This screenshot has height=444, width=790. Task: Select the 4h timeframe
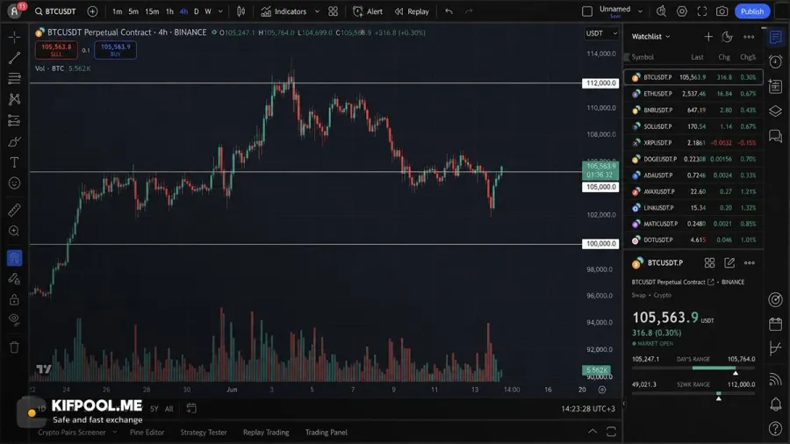coord(184,11)
